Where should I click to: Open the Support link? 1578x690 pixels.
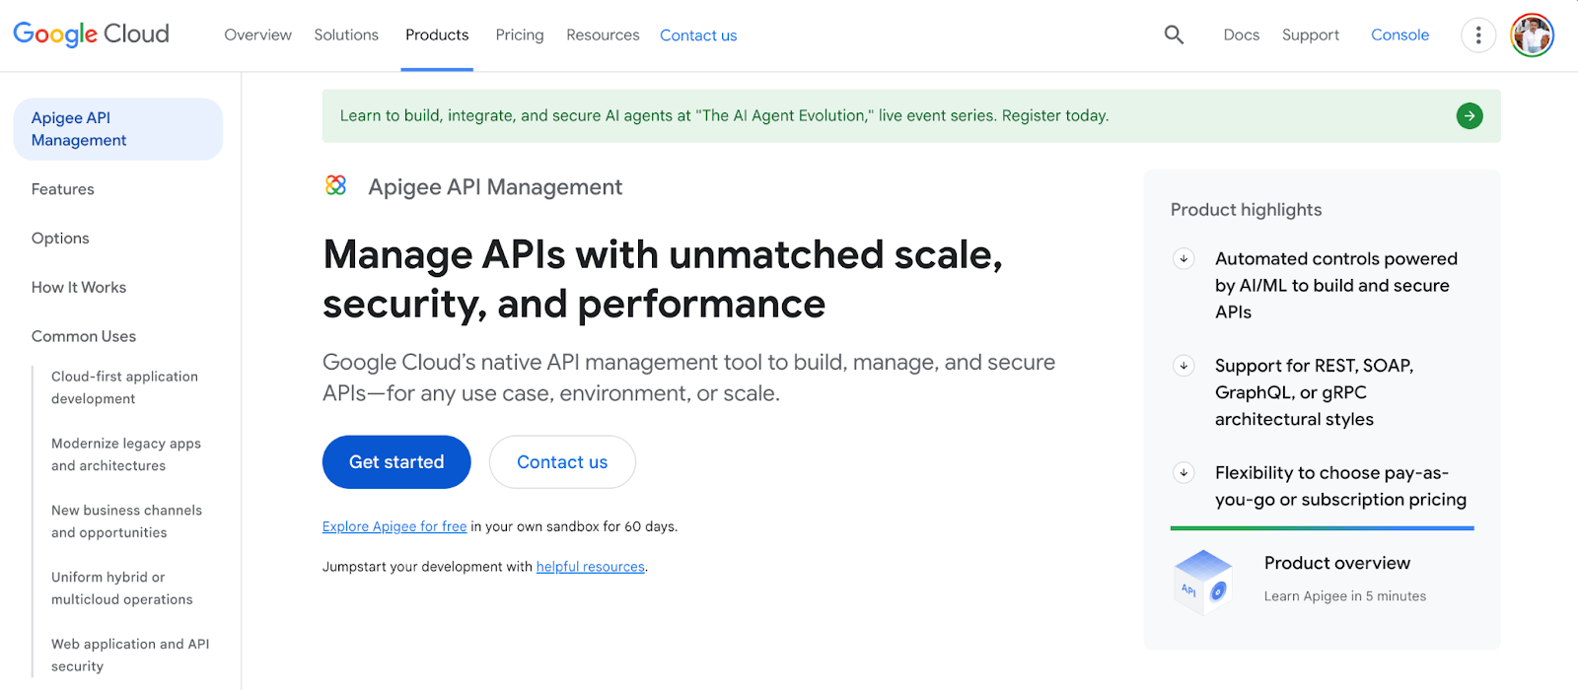point(1311,34)
